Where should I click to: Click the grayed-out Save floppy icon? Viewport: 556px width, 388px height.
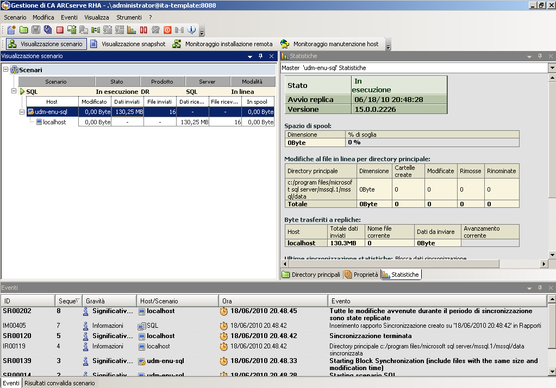point(35,30)
